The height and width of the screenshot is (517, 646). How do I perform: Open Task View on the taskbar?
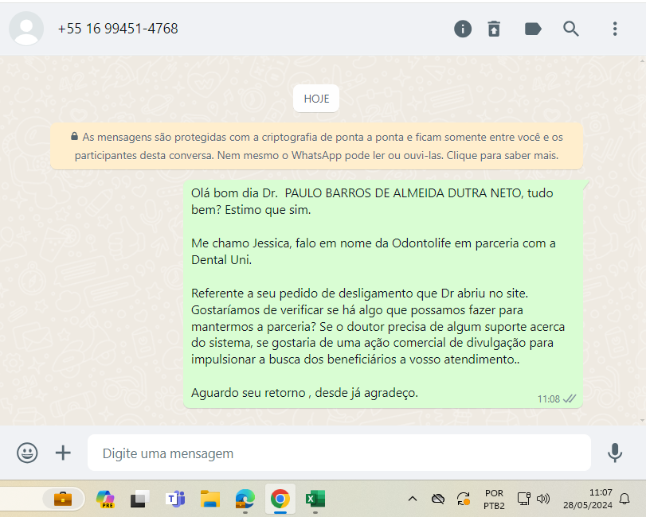coord(139,499)
